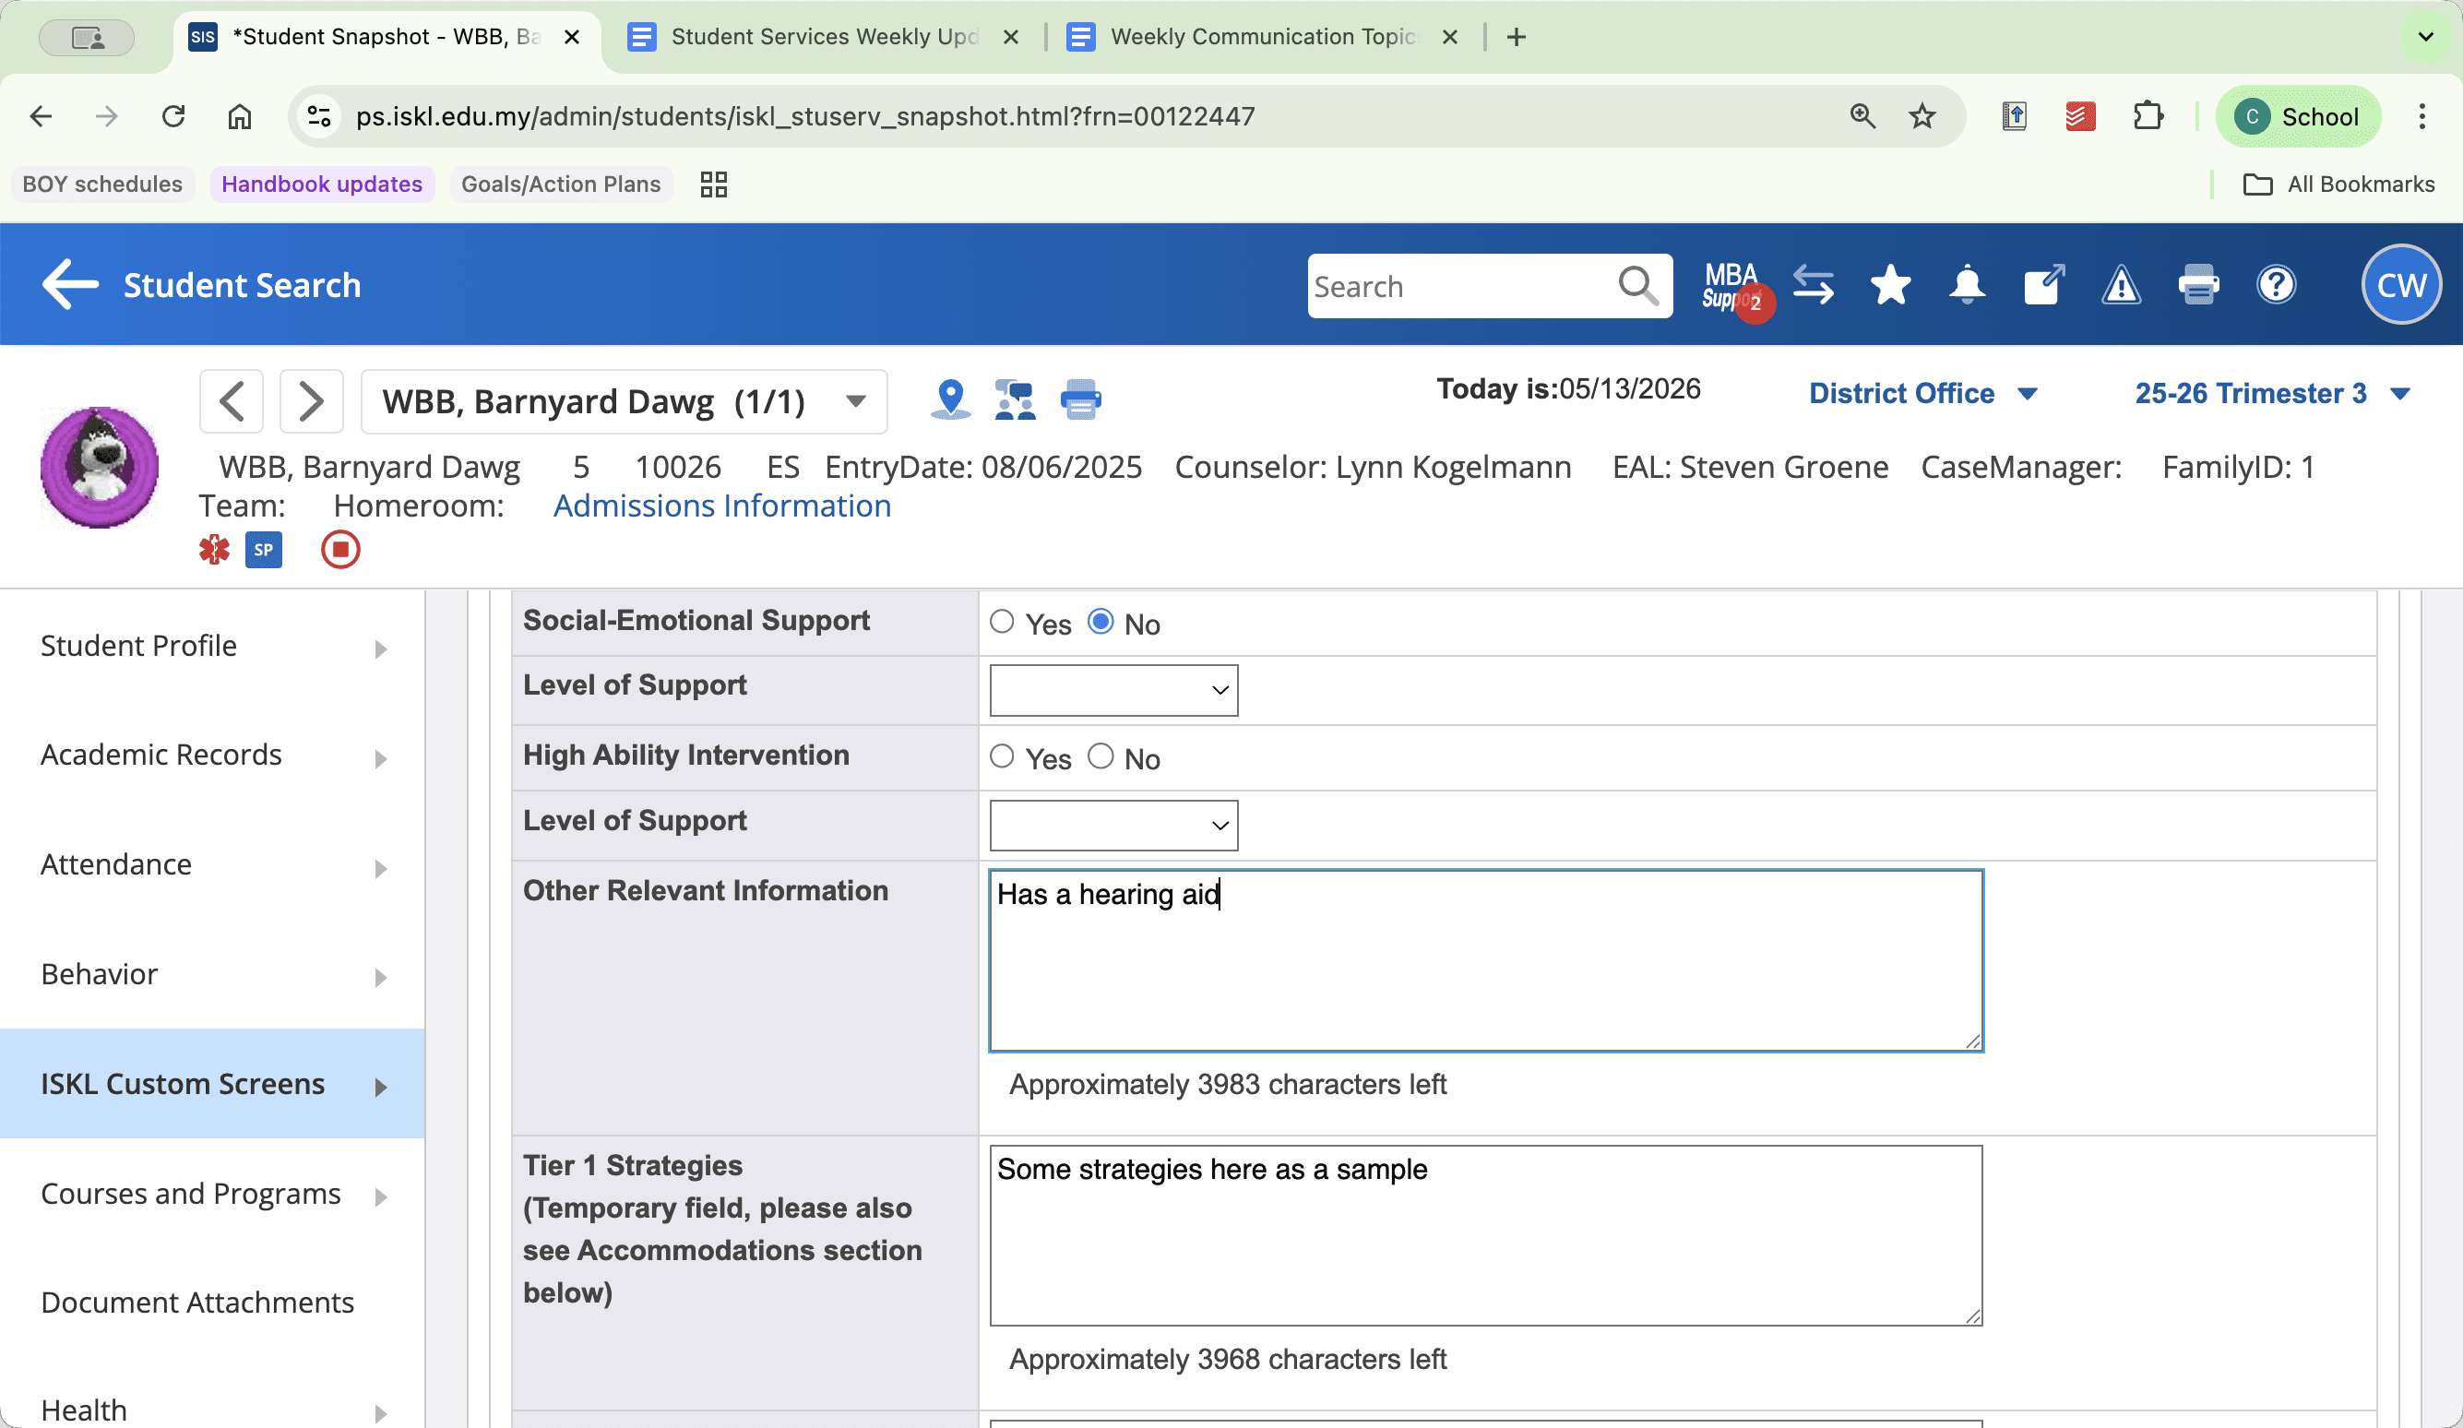Select Yes for Social-Emotional Support
This screenshot has height=1428, width=2463.
point(1002,622)
